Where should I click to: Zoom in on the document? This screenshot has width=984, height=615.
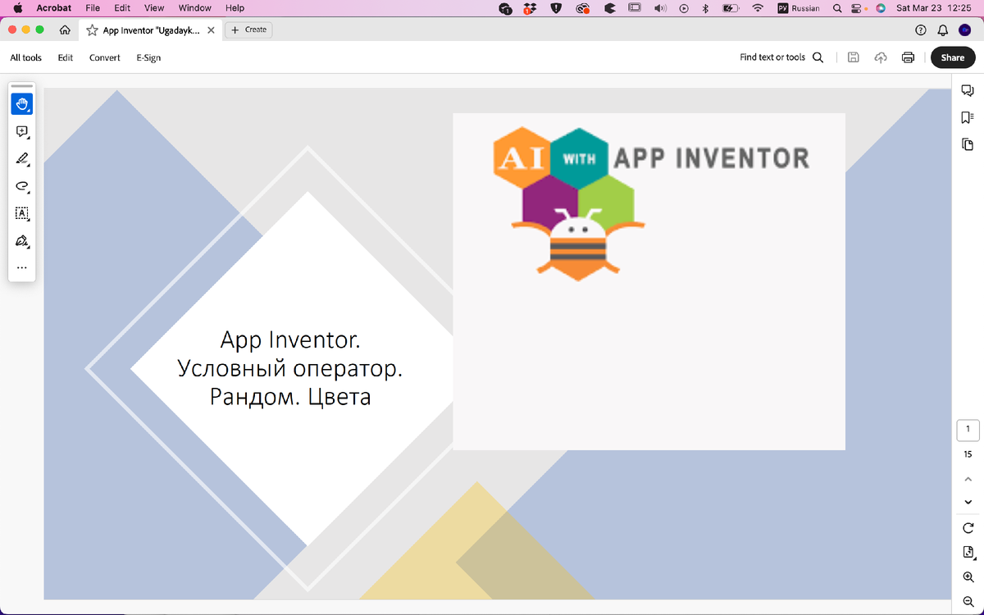(x=968, y=577)
